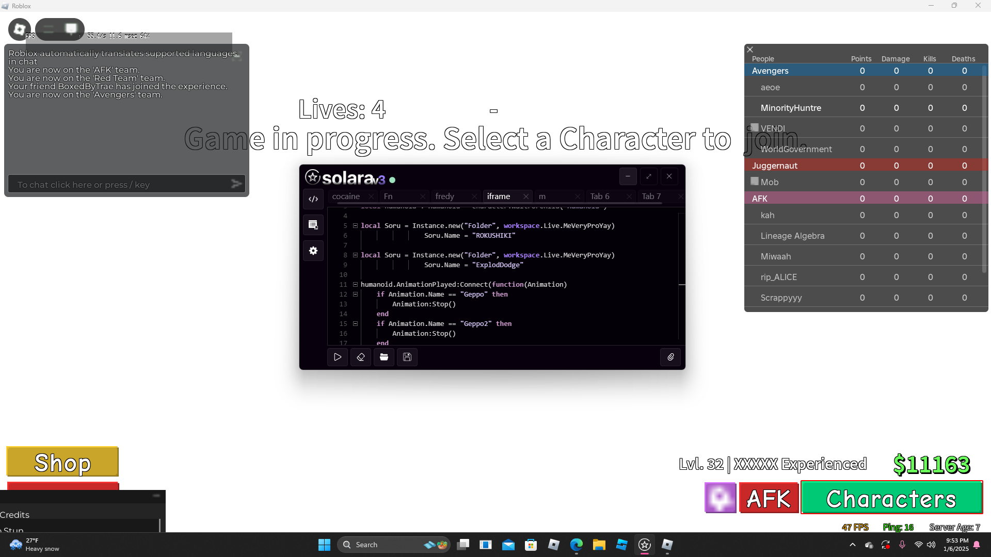Open the script editor code icon
The image size is (991, 557).
(313, 199)
